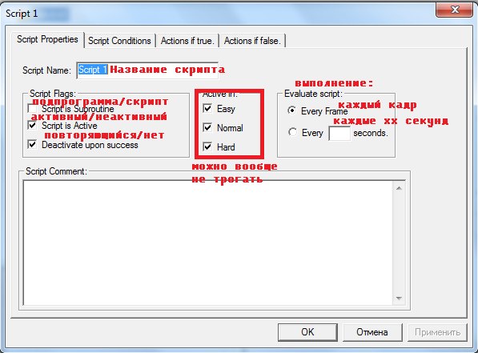Viewport: 478px width, 353px height.
Task: Click the Script Name input field
Action: (147, 70)
